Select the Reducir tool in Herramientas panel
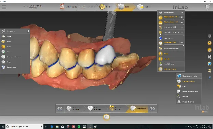213x129 pixels. click(x=15, y=62)
